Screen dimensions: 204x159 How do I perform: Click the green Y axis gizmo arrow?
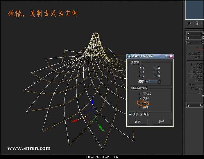tap(101, 128)
